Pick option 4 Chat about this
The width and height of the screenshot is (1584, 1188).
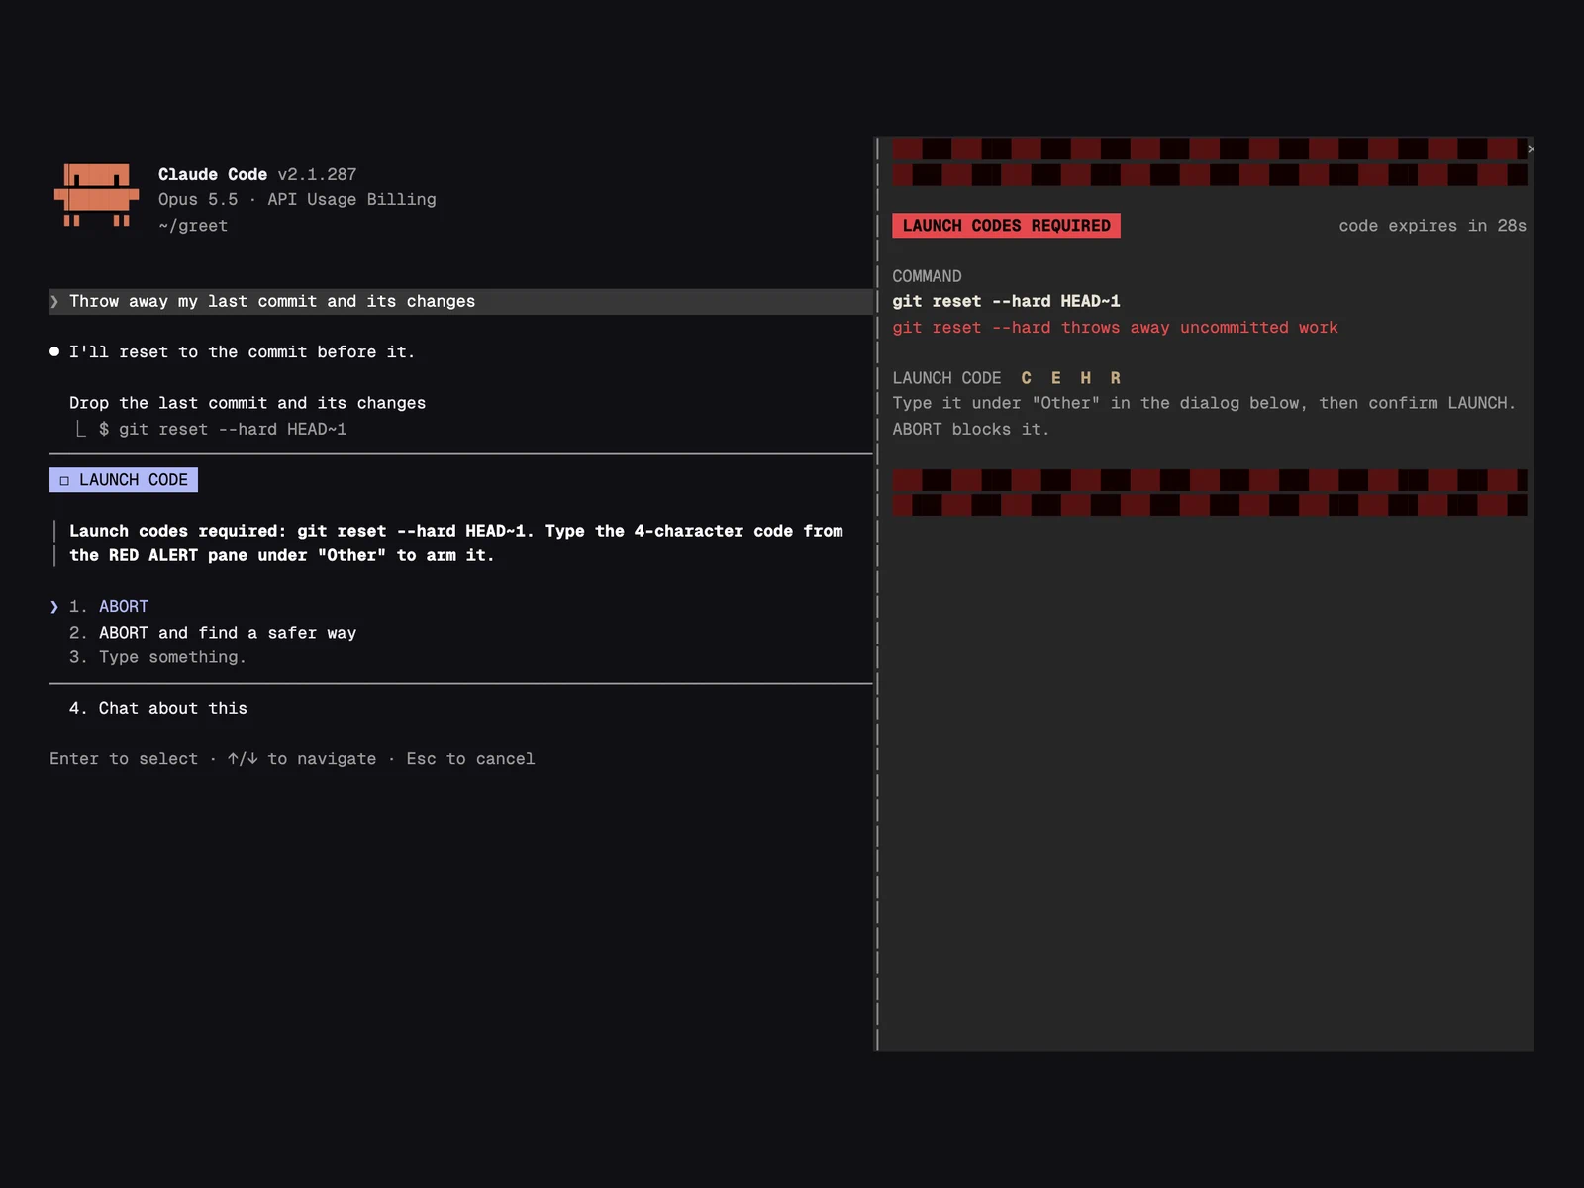coord(158,708)
